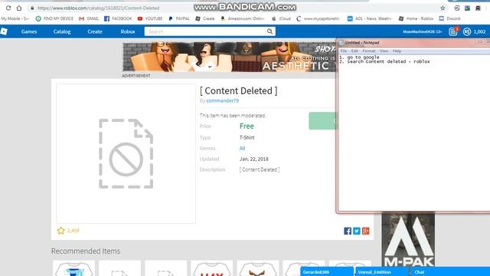Open the Chat panel bar
This screenshot has width=490, height=276.
click(x=450, y=272)
